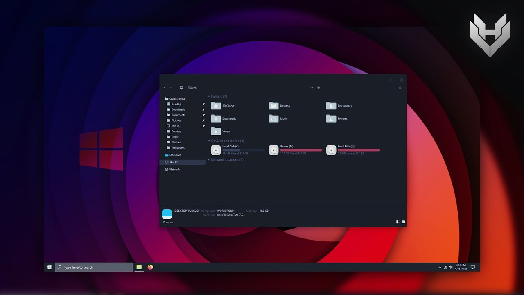Click the breadcrumb chevron before This PC

185,88
